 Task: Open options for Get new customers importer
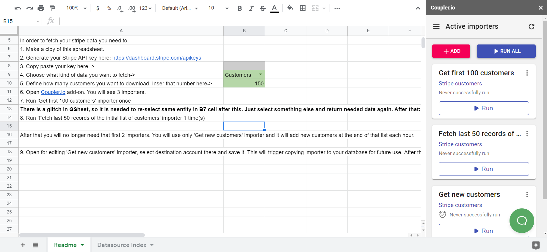click(x=527, y=194)
